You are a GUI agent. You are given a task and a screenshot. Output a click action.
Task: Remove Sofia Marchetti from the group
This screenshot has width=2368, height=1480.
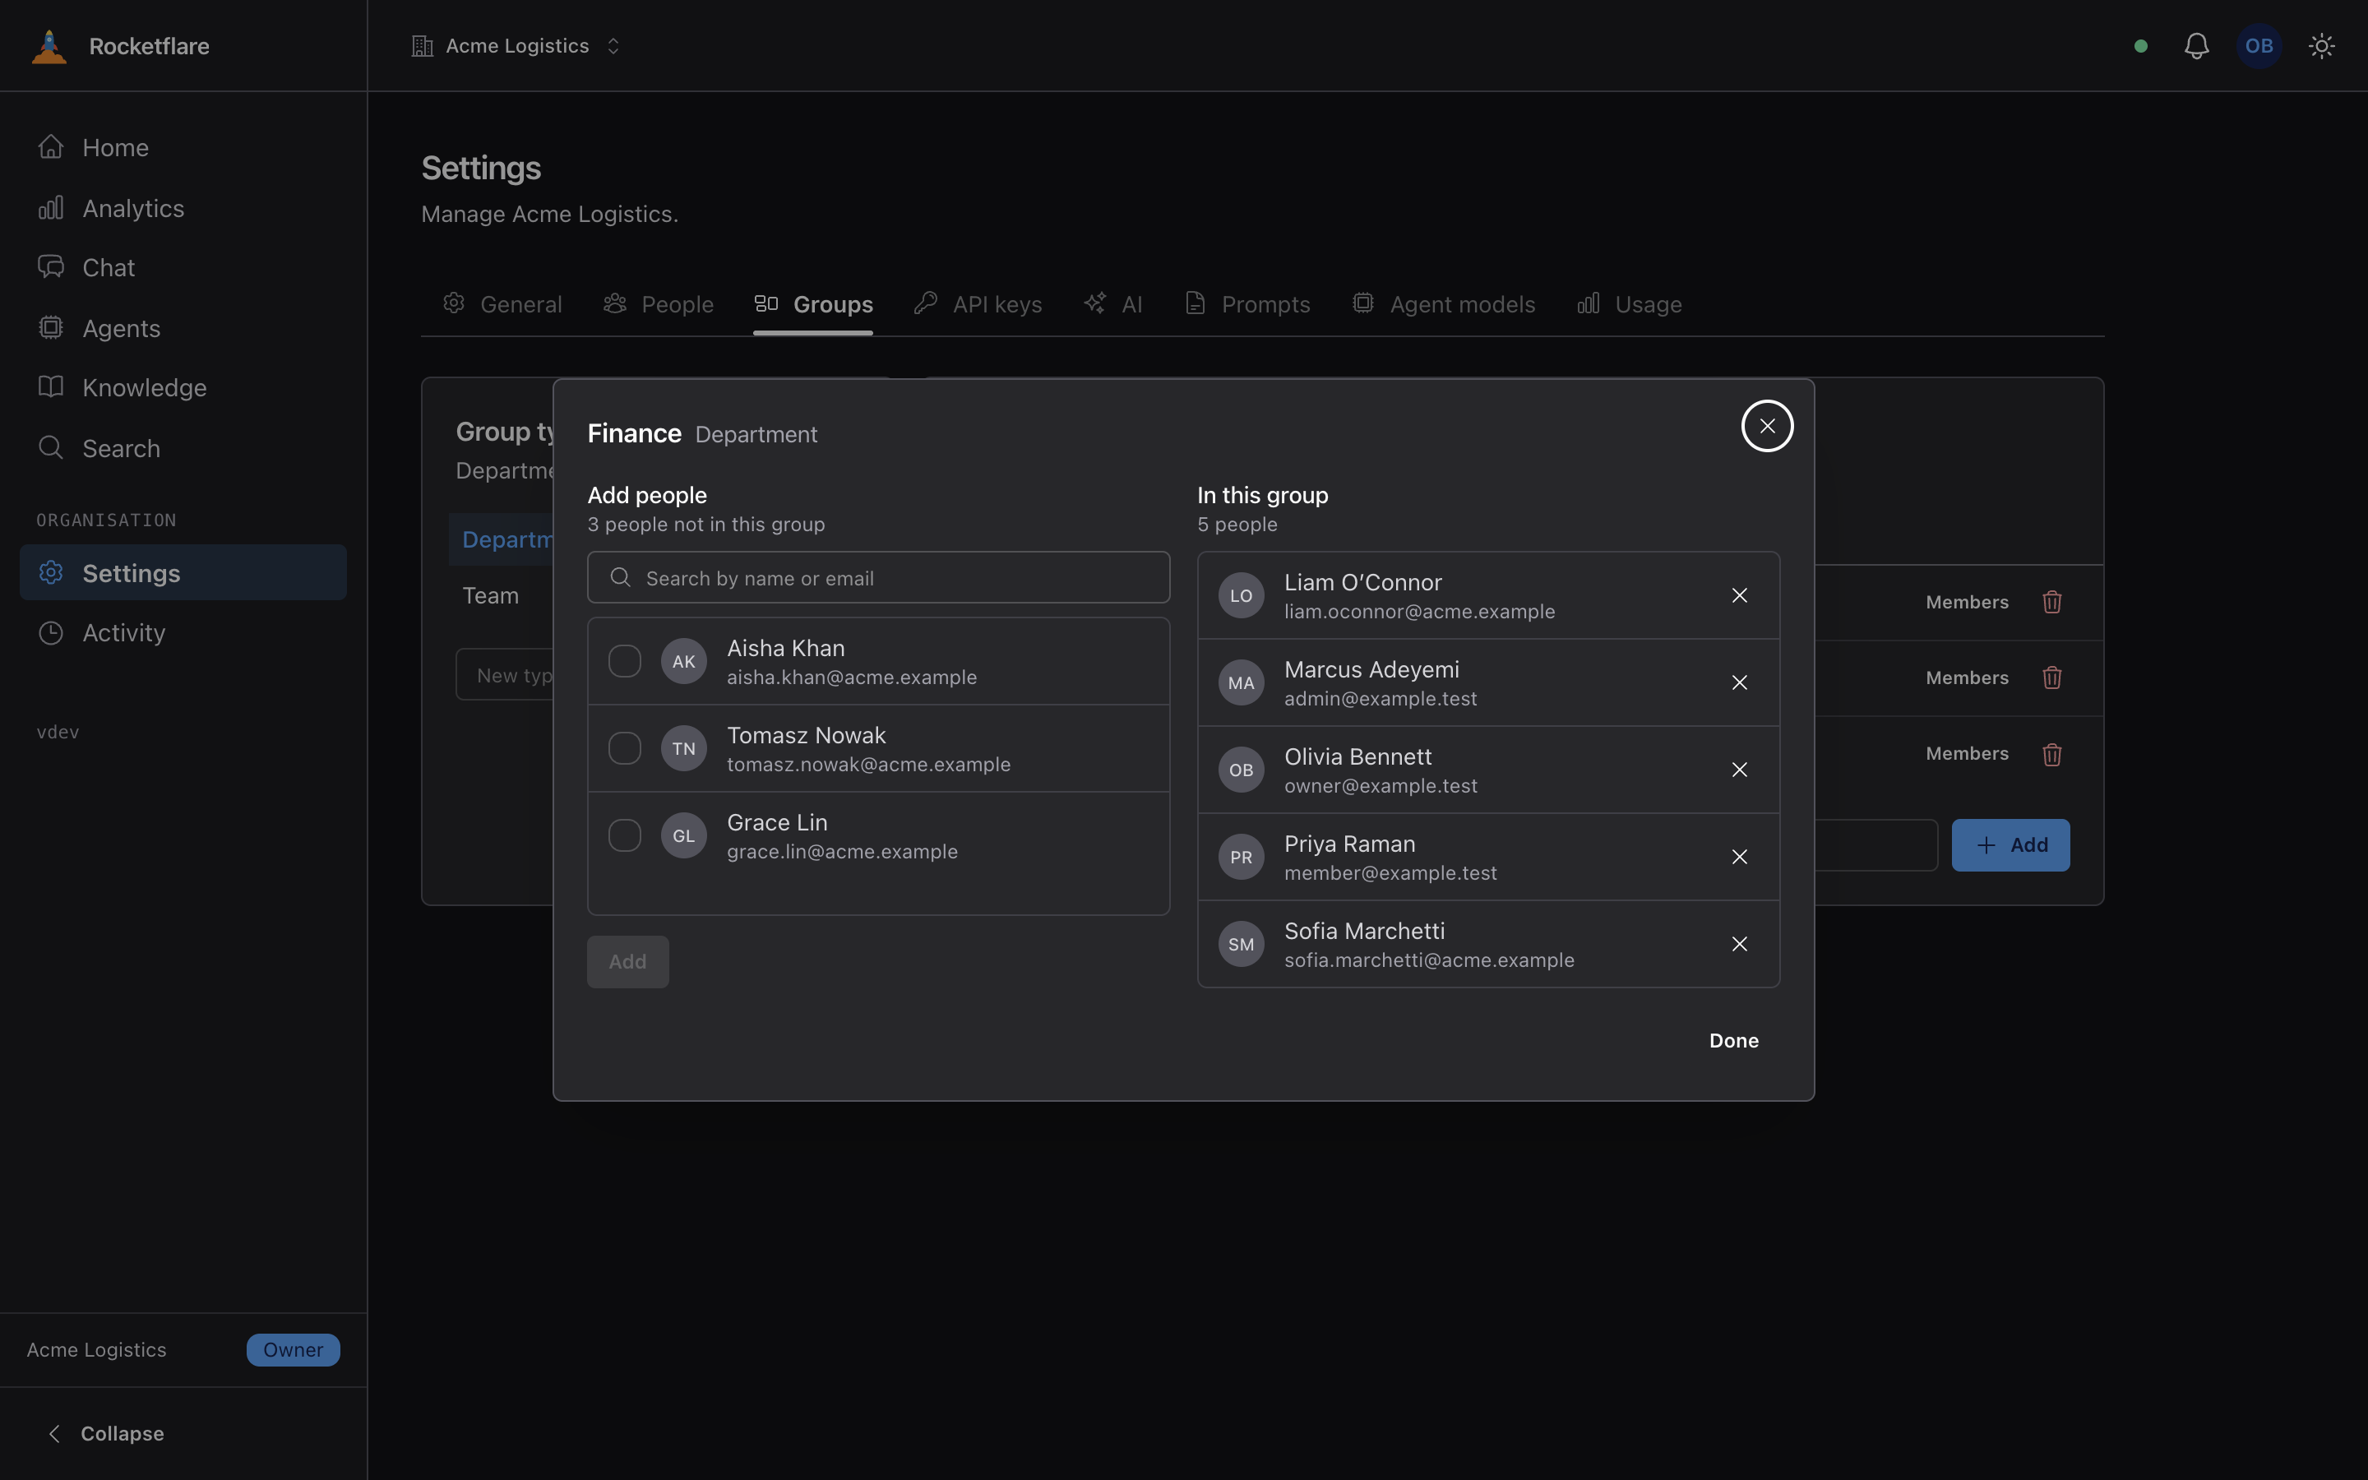[1739, 944]
